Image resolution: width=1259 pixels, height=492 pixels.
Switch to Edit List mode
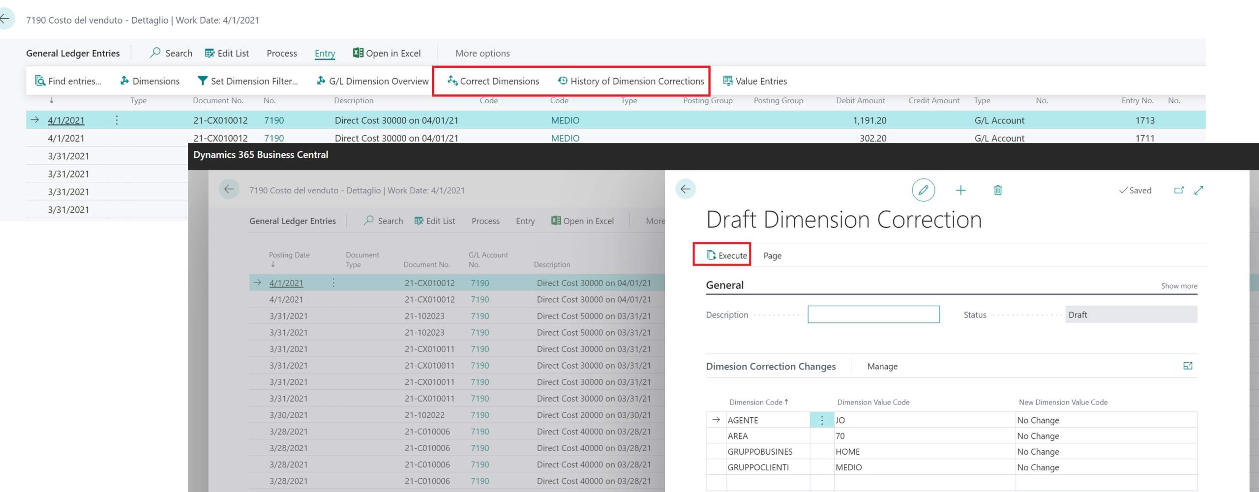[227, 53]
